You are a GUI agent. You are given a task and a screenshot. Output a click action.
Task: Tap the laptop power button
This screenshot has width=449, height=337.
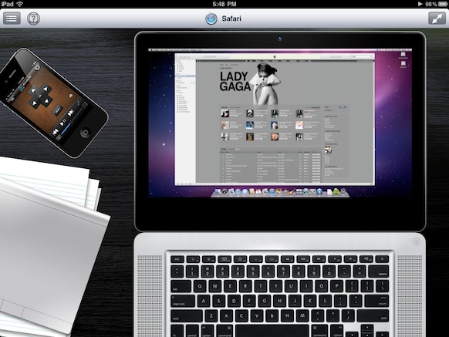point(417,242)
